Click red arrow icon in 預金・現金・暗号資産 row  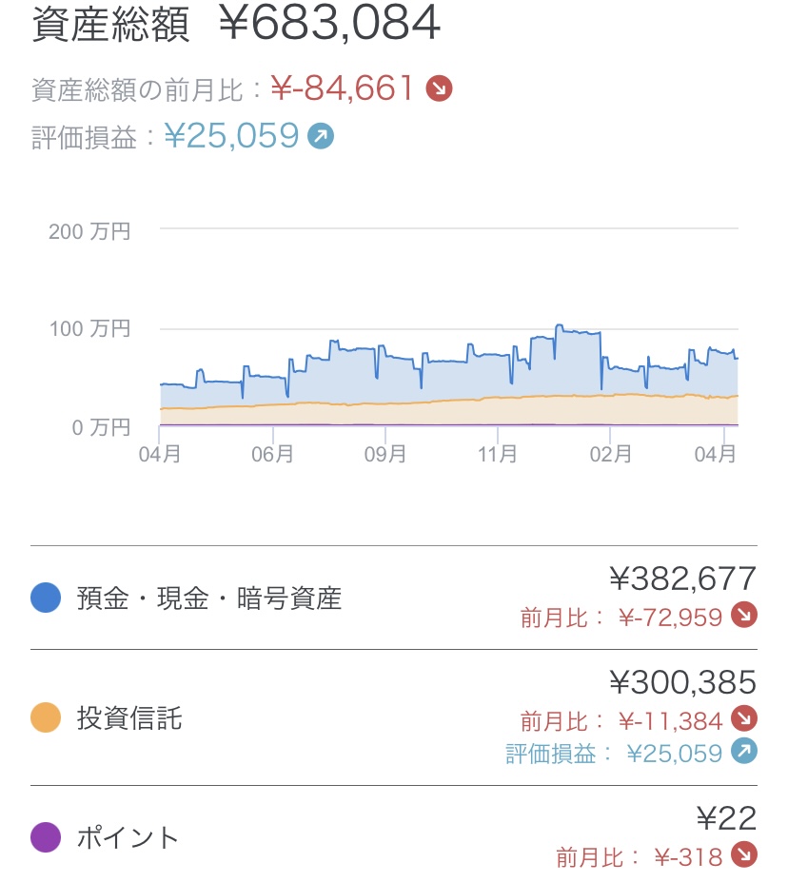743,617
